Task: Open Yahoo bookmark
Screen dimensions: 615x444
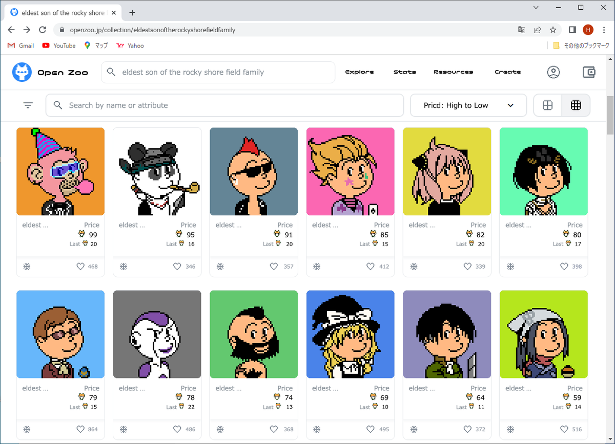Action: point(130,46)
